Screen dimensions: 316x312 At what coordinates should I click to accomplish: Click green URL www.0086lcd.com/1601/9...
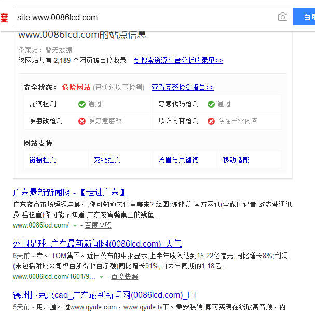coord(54,277)
